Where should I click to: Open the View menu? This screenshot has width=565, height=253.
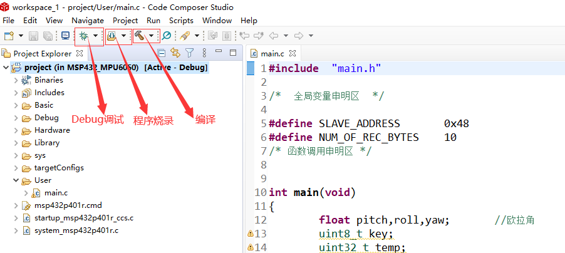pyautogui.click(x=54, y=20)
